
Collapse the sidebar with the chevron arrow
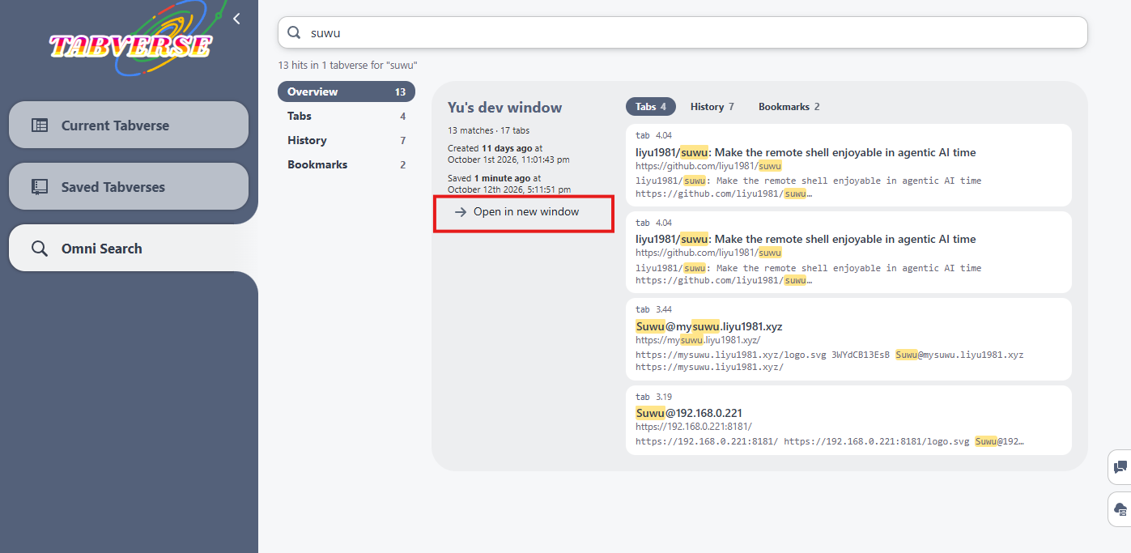(x=236, y=19)
